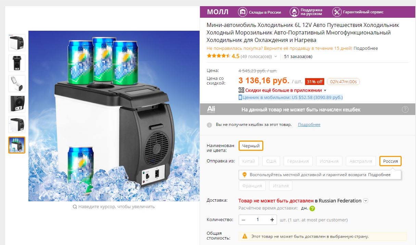This screenshot has height=245, width=416.
Task: Select shipping from Китай
Action: (249, 161)
